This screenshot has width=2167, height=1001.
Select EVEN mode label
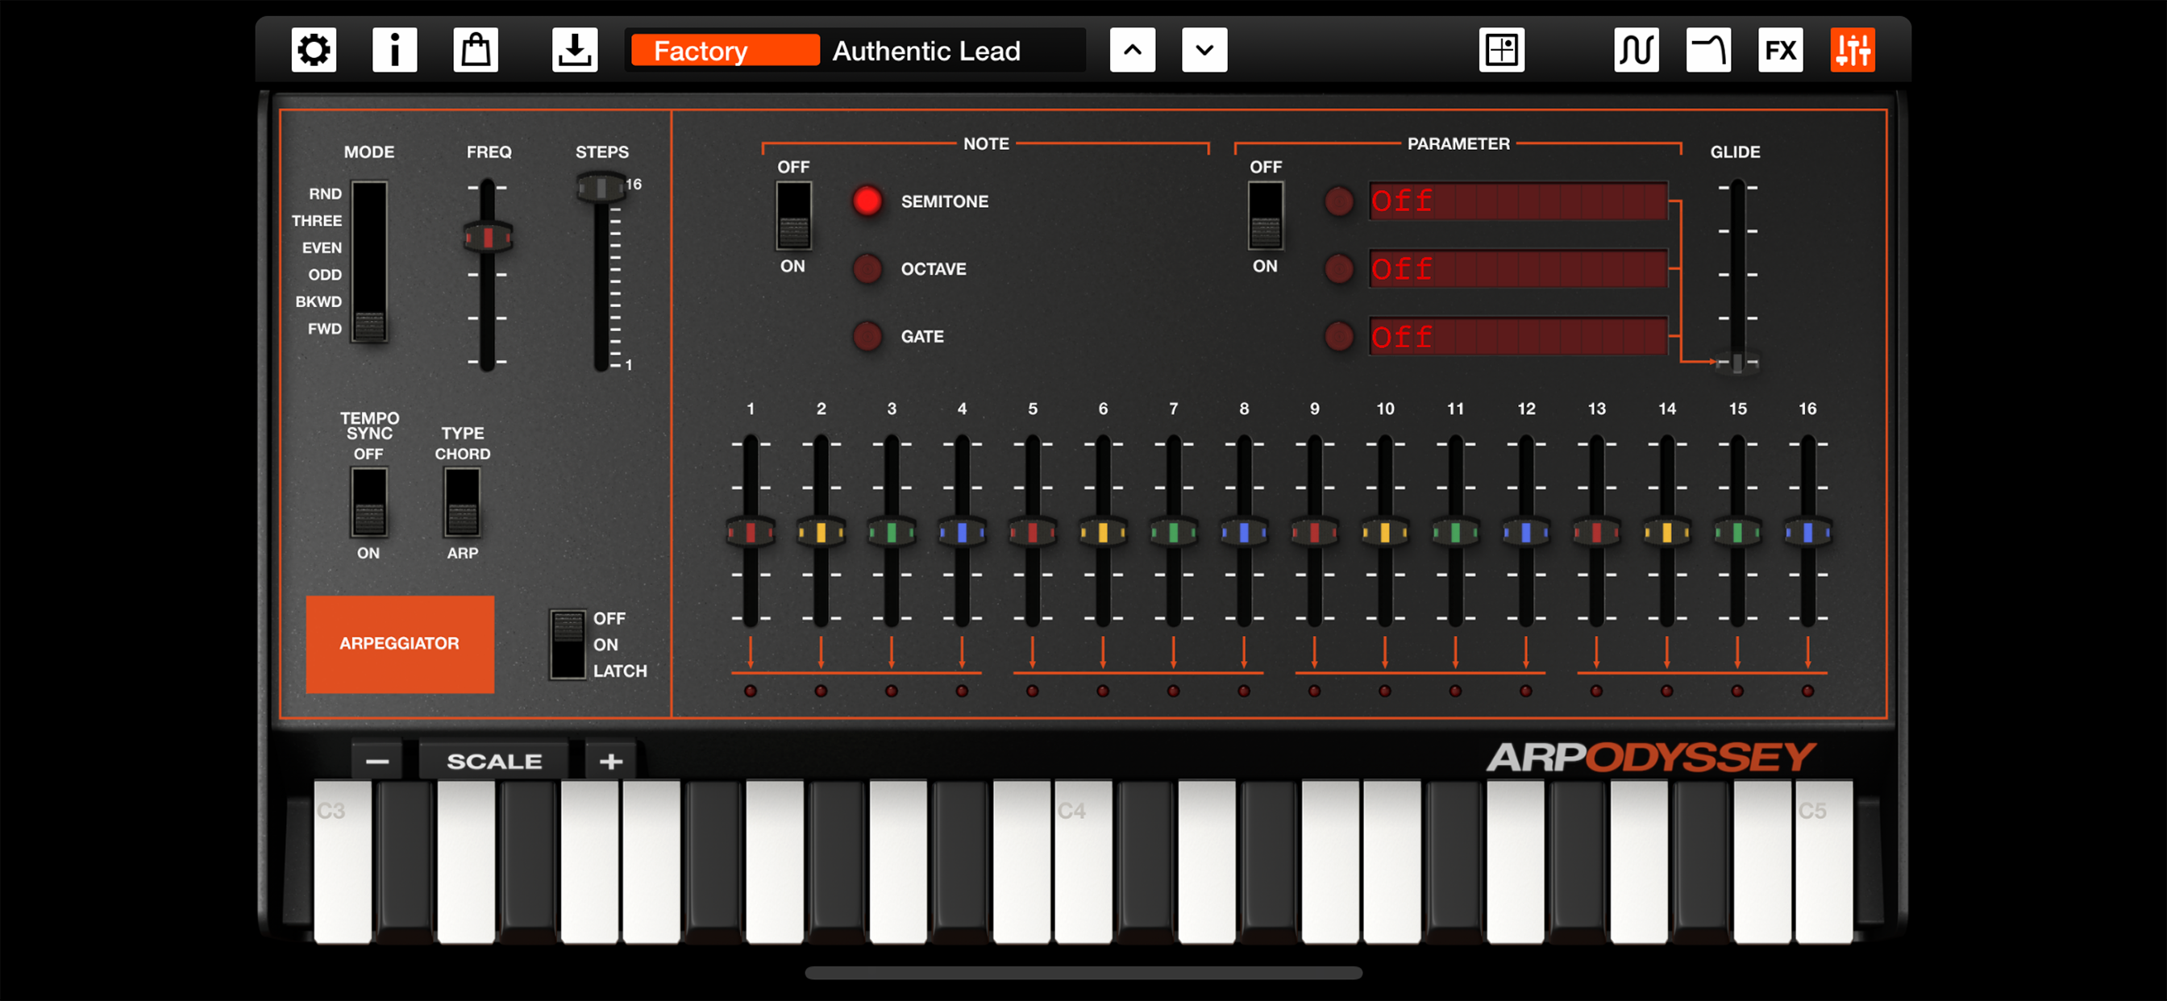click(x=322, y=248)
